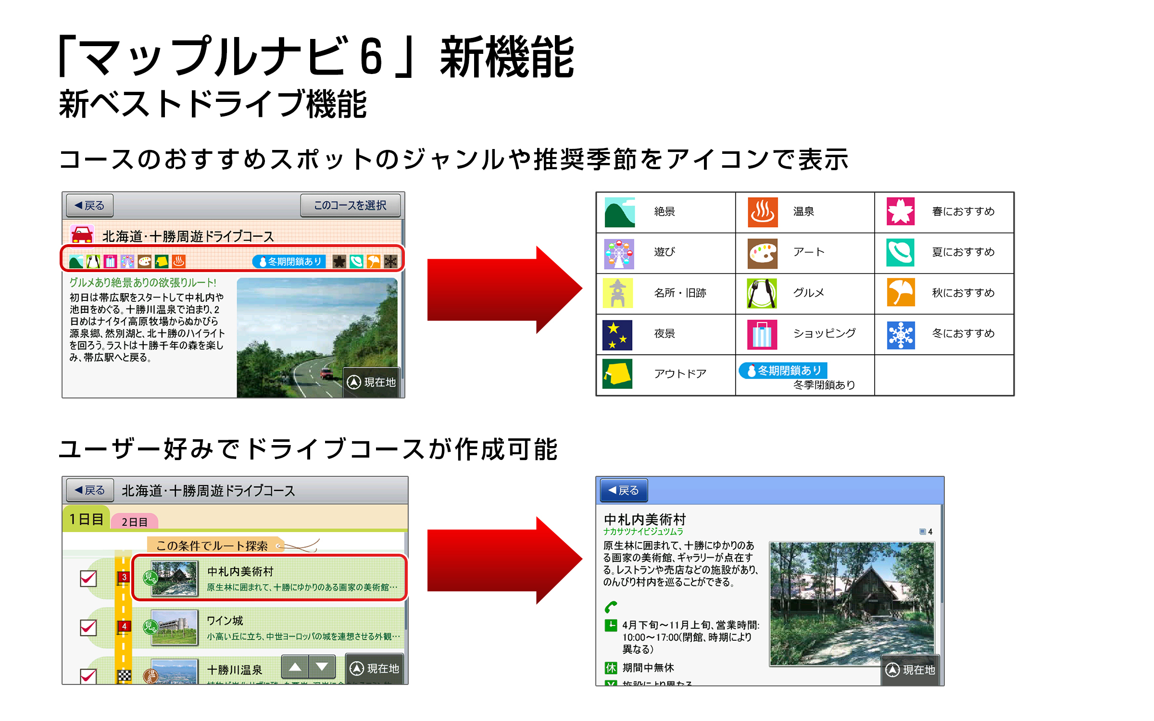The image size is (1154, 721).
Task: Tap 現在地 button in spot detail panel
Action: pos(911,670)
